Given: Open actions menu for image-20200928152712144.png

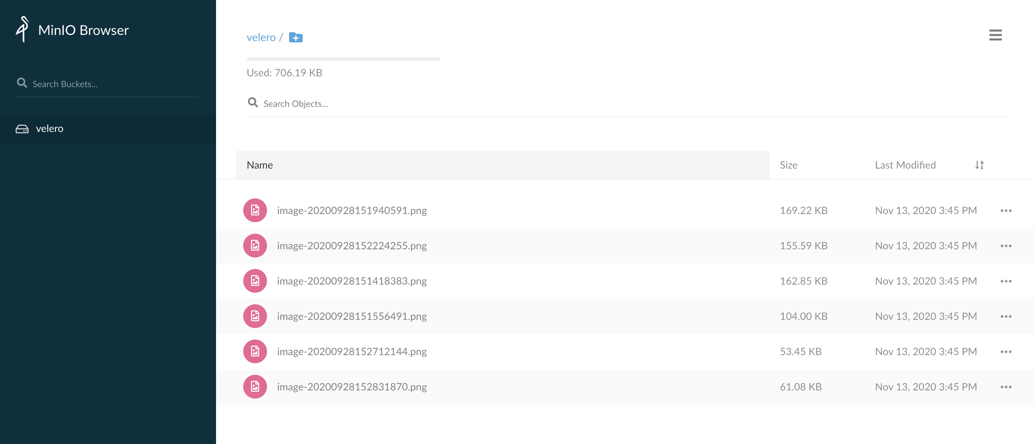Looking at the screenshot, I should click(x=1006, y=351).
